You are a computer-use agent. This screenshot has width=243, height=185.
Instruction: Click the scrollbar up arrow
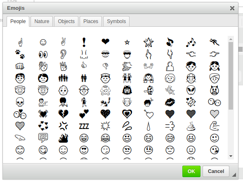[x=231, y=39]
